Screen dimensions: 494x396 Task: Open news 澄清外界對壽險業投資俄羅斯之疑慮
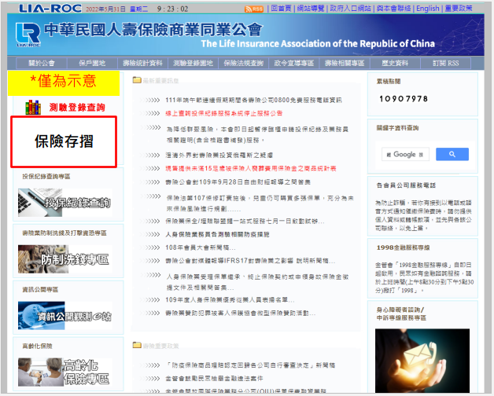[x=219, y=156]
